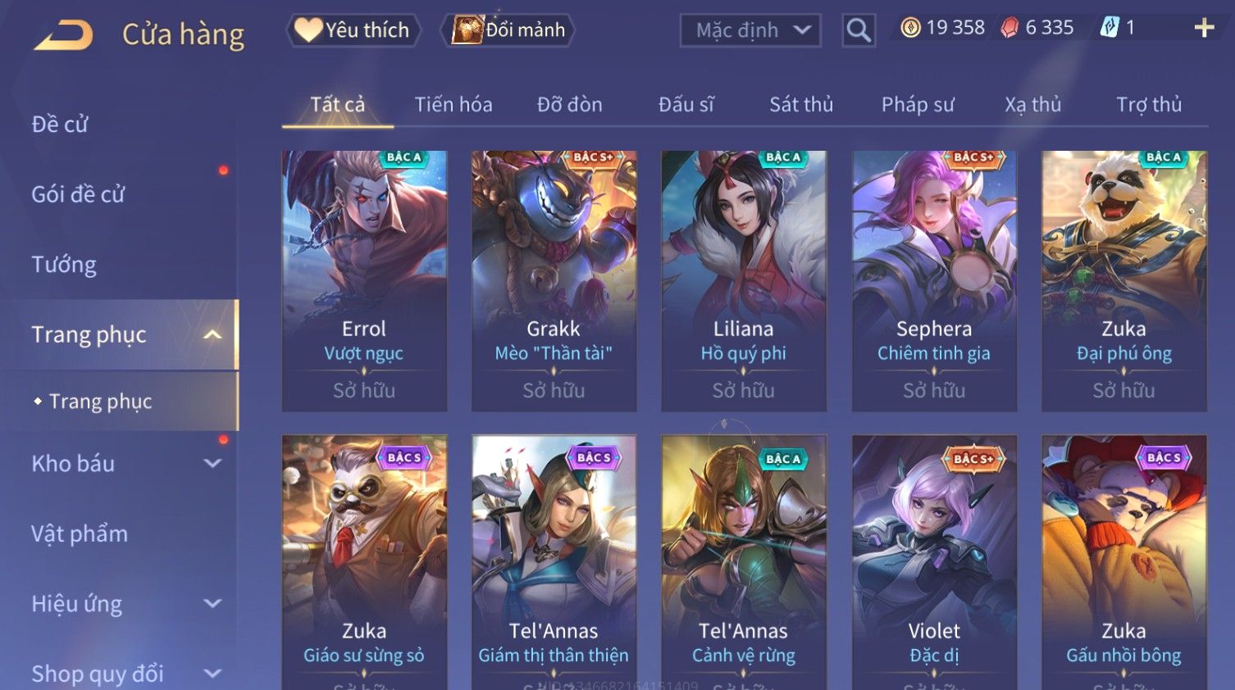The image size is (1235, 690).
Task: Open search with the magnifier icon
Action: coord(859,30)
